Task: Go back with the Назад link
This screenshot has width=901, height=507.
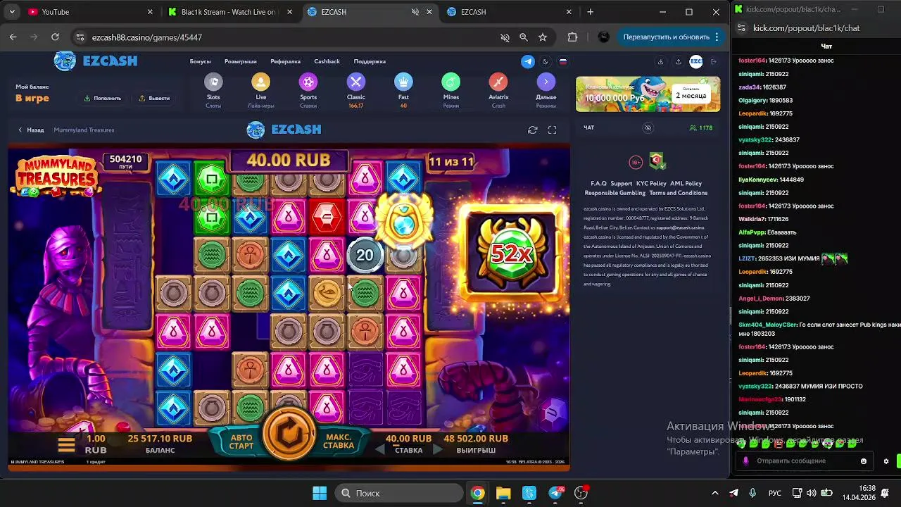Action: 31,130
